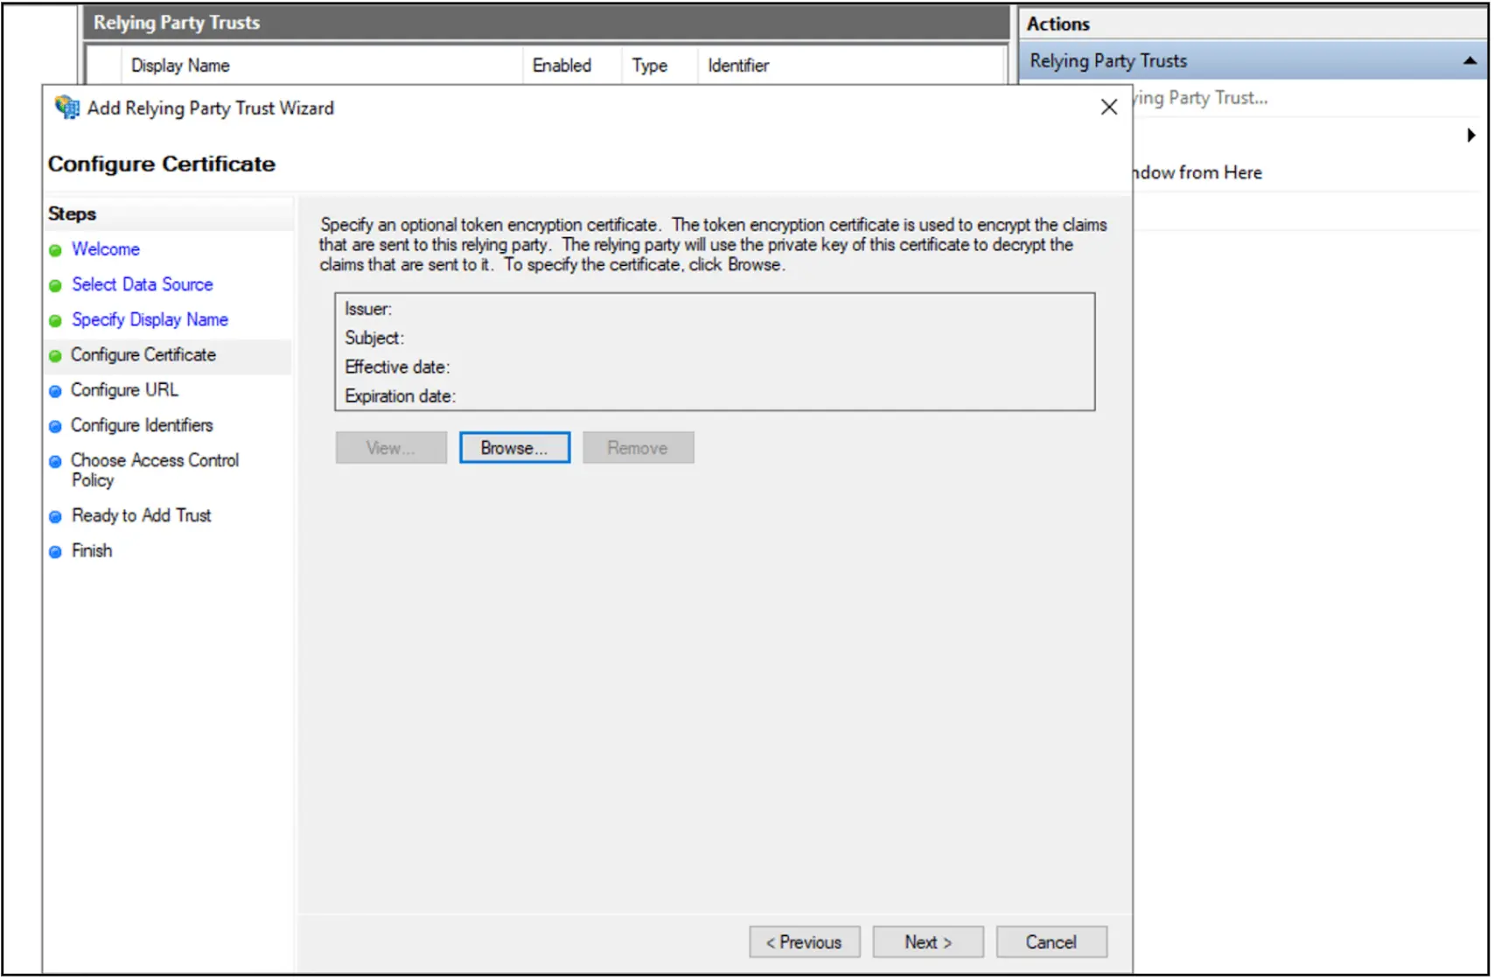Cancel the Add Relying Party Trust Wizard

tap(1051, 942)
